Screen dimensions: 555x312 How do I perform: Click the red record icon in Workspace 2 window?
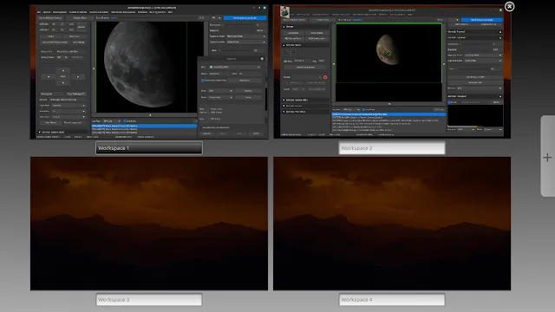(325, 77)
